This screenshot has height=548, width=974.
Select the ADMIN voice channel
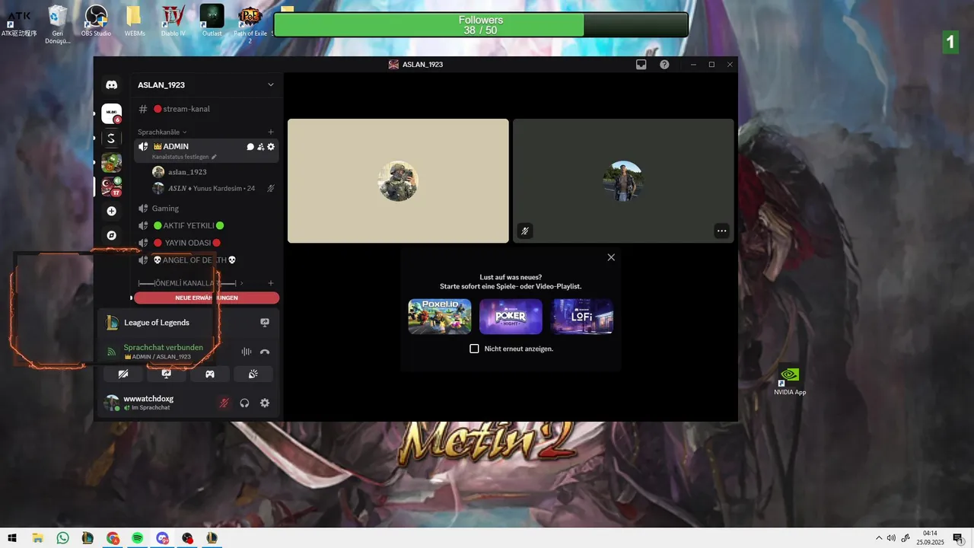point(206,150)
